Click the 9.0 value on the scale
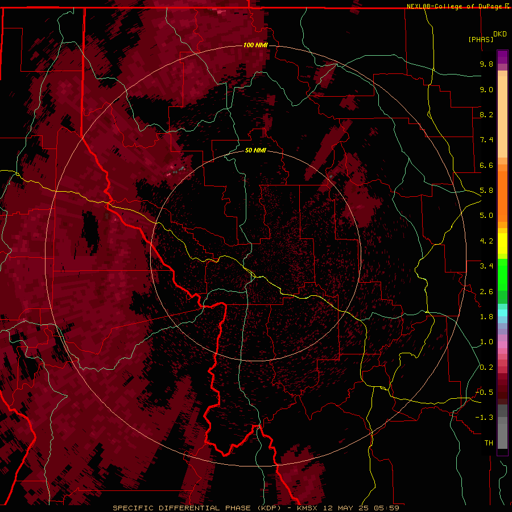Viewport: 512px width, 512px height. click(486, 89)
